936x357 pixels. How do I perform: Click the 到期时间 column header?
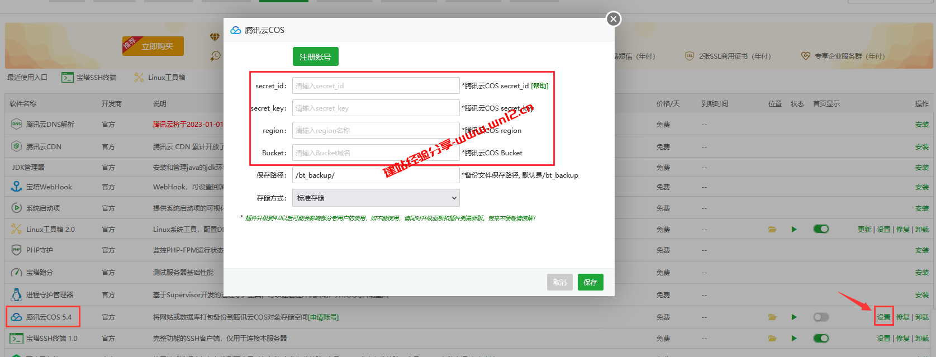click(715, 104)
